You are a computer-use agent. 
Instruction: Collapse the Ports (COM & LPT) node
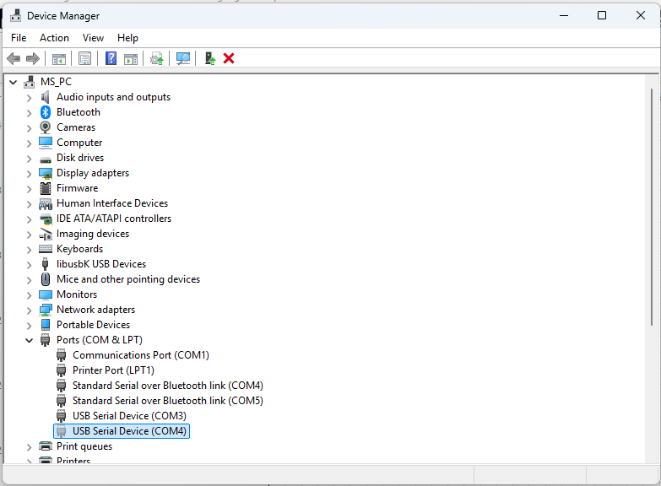[x=29, y=340]
